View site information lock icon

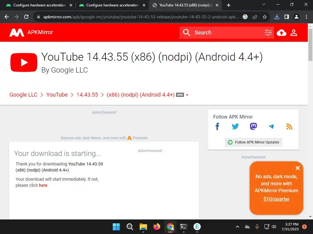39,17
